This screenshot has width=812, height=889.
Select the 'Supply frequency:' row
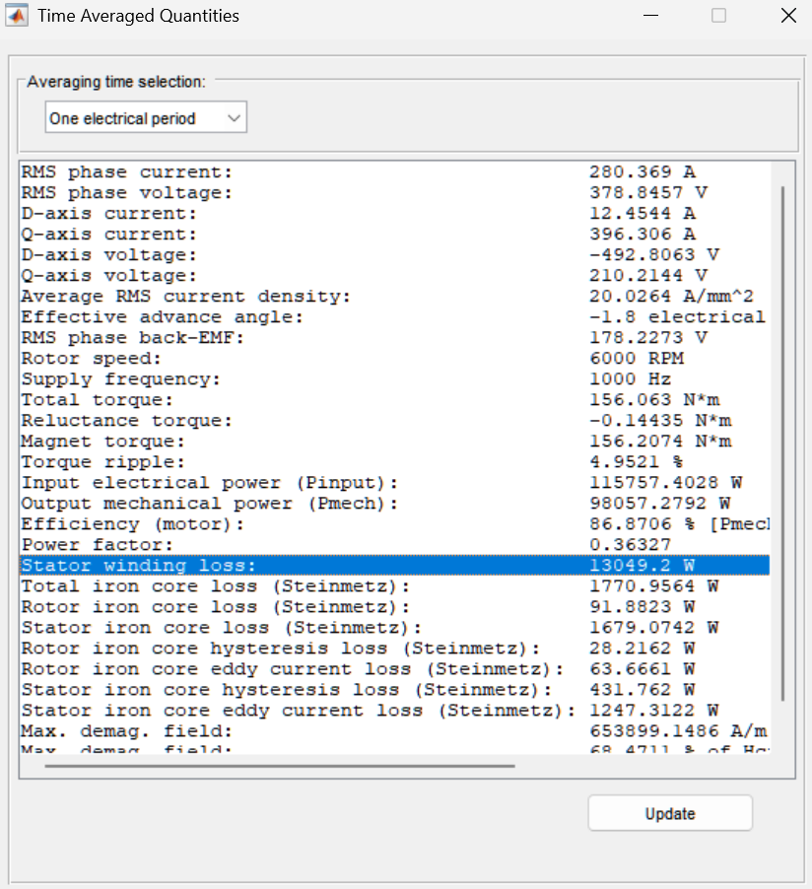click(394, 378)
